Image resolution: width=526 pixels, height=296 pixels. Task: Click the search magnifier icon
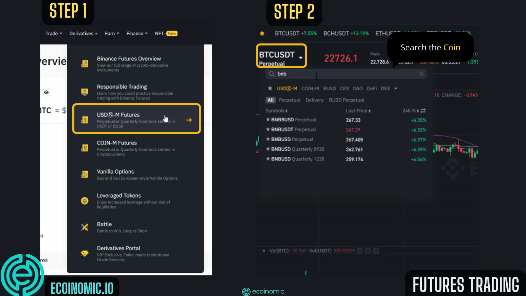[272, 74]
